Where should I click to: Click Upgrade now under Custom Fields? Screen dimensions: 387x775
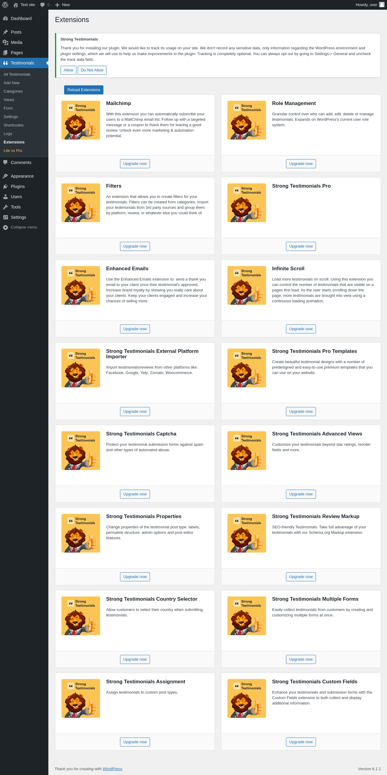301,742
